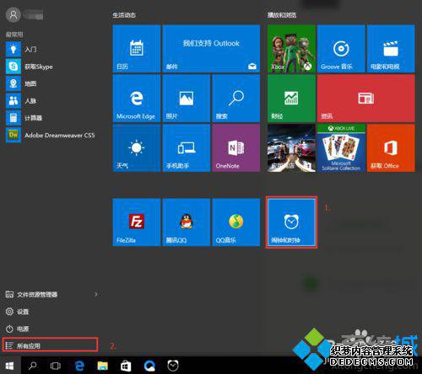Launch Adobe Dreamweaver CS5 in the most-used list
Image resolution: width=422 pixels, height=374 pixels.
pos(51,135)
